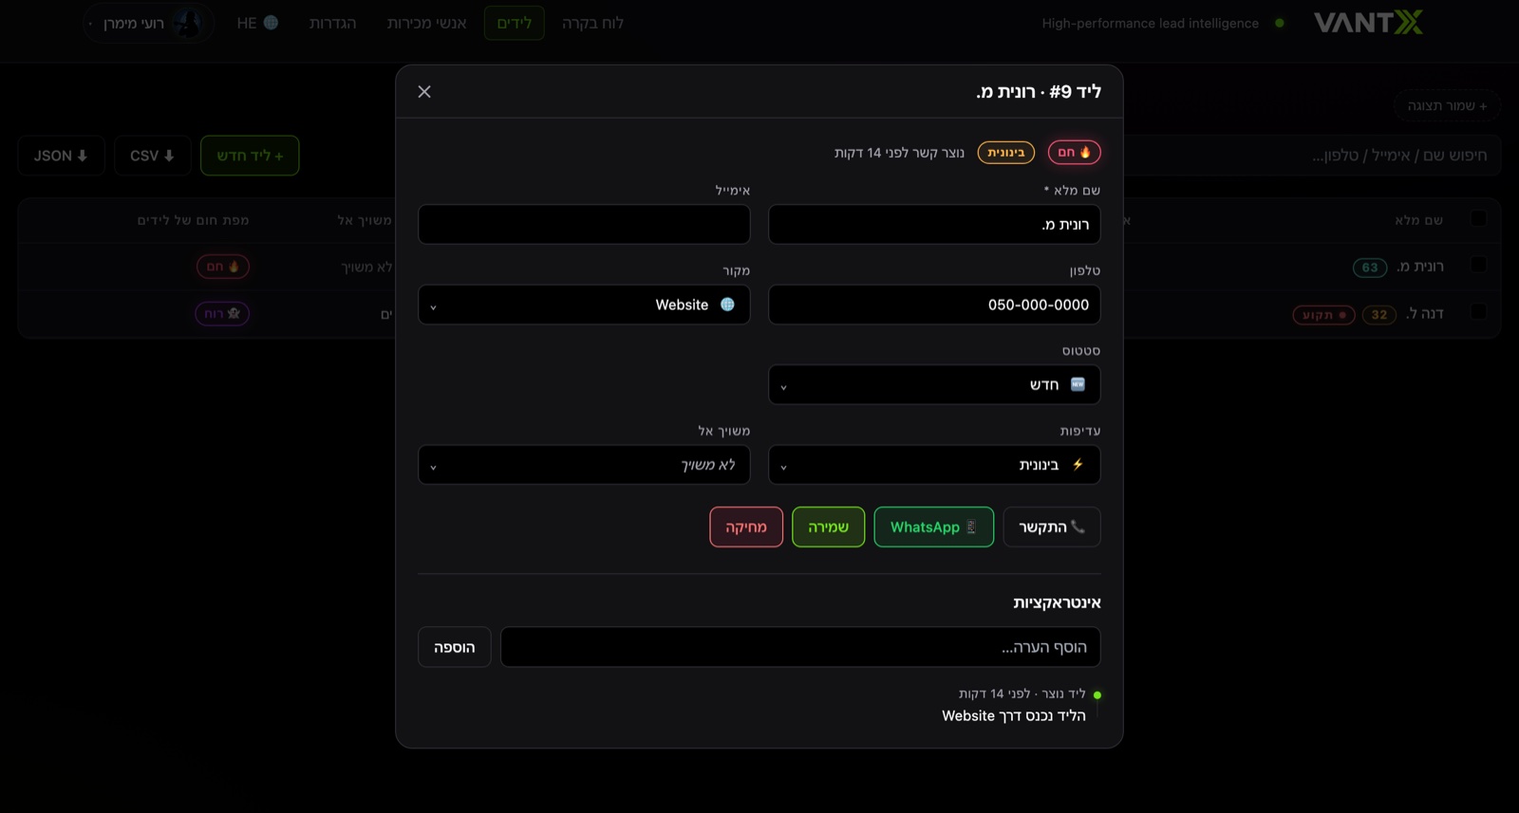Click the ליד חדש + button
This screenshot has width=1519, height=813.
(250, 156)
